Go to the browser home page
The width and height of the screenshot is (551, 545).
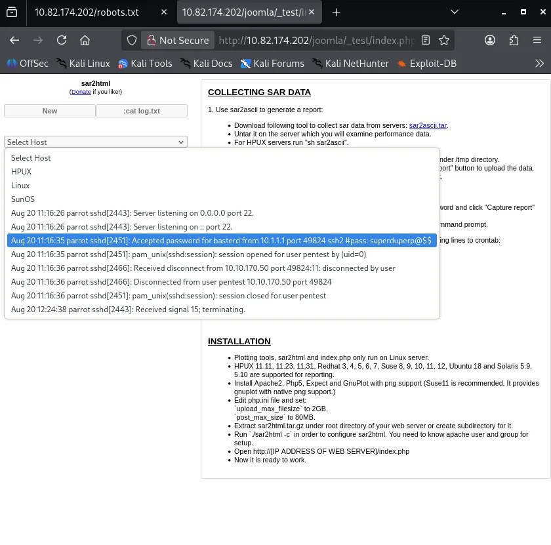click(85, 40)
